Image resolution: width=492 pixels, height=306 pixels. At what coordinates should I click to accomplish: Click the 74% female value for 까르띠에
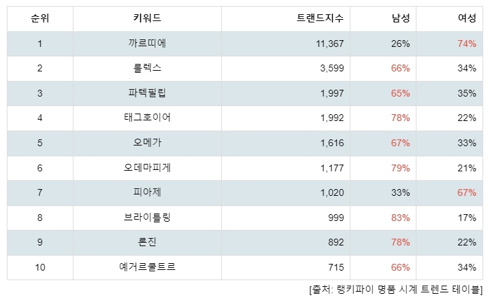[x=467, y=44]
